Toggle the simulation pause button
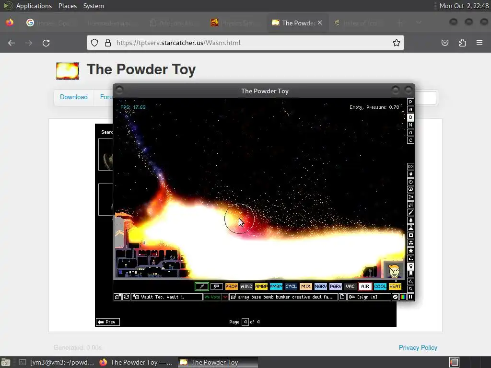491x368 pixels. coord(410,297)
